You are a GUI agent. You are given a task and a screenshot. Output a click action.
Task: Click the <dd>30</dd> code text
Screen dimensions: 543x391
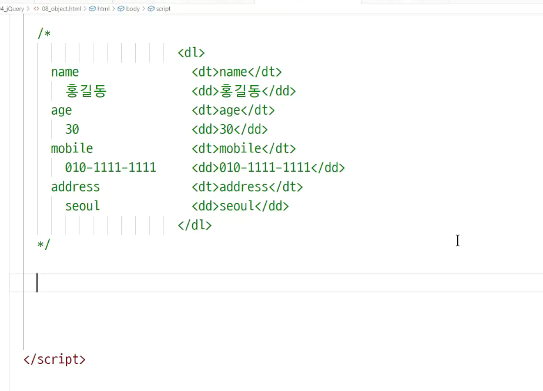coord(230,129)
